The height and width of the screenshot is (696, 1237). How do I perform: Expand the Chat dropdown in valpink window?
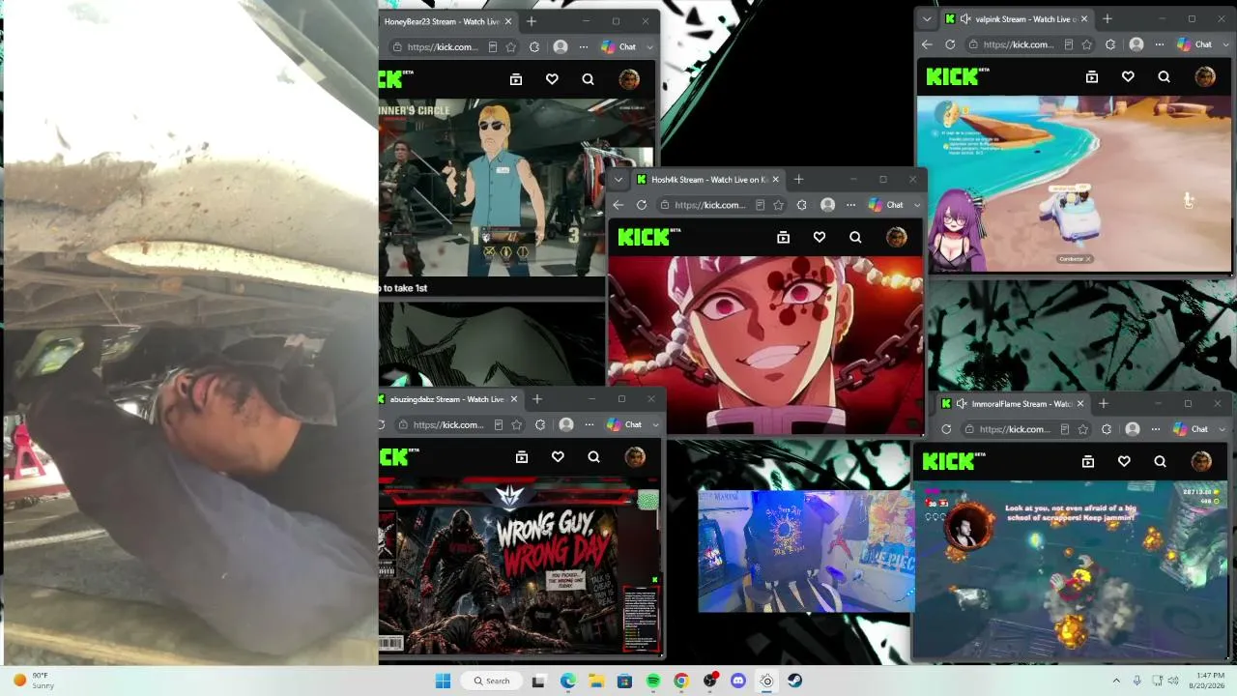tap(1225, 44)
